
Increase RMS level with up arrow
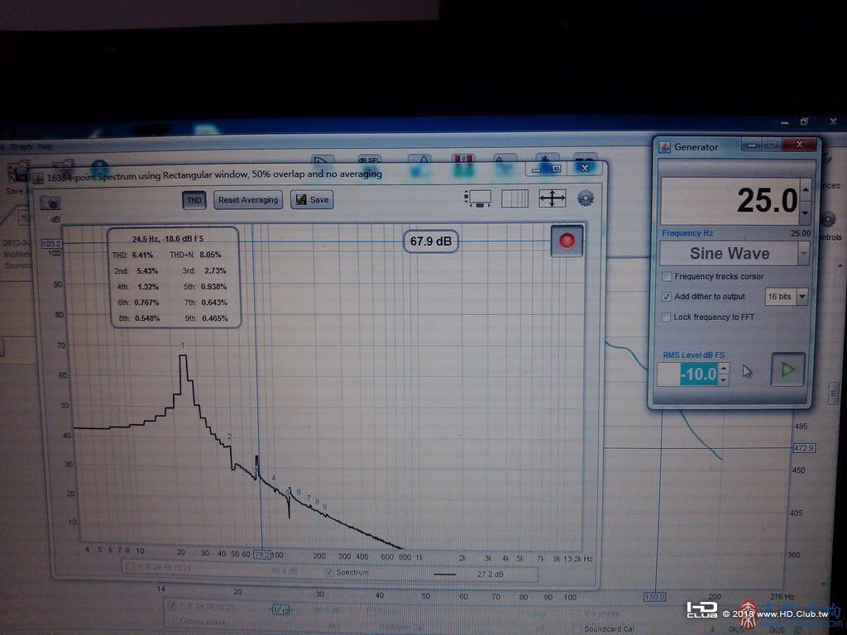pyautogui.click(x=724, y=368)
